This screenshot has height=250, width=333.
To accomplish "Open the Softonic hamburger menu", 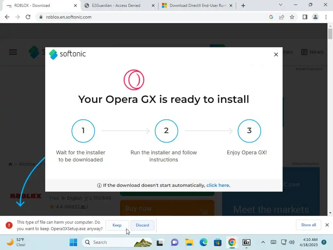I will [13, 52].
